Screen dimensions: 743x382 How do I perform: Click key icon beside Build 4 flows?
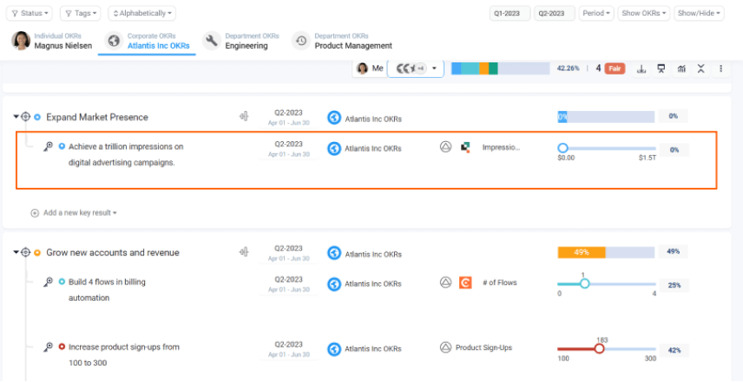point(48,282)
